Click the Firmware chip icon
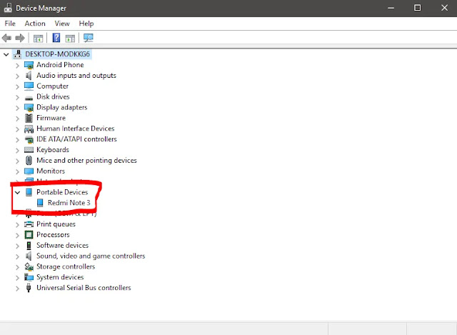Screen dimensions: 457x335 [x=29, y=118]
